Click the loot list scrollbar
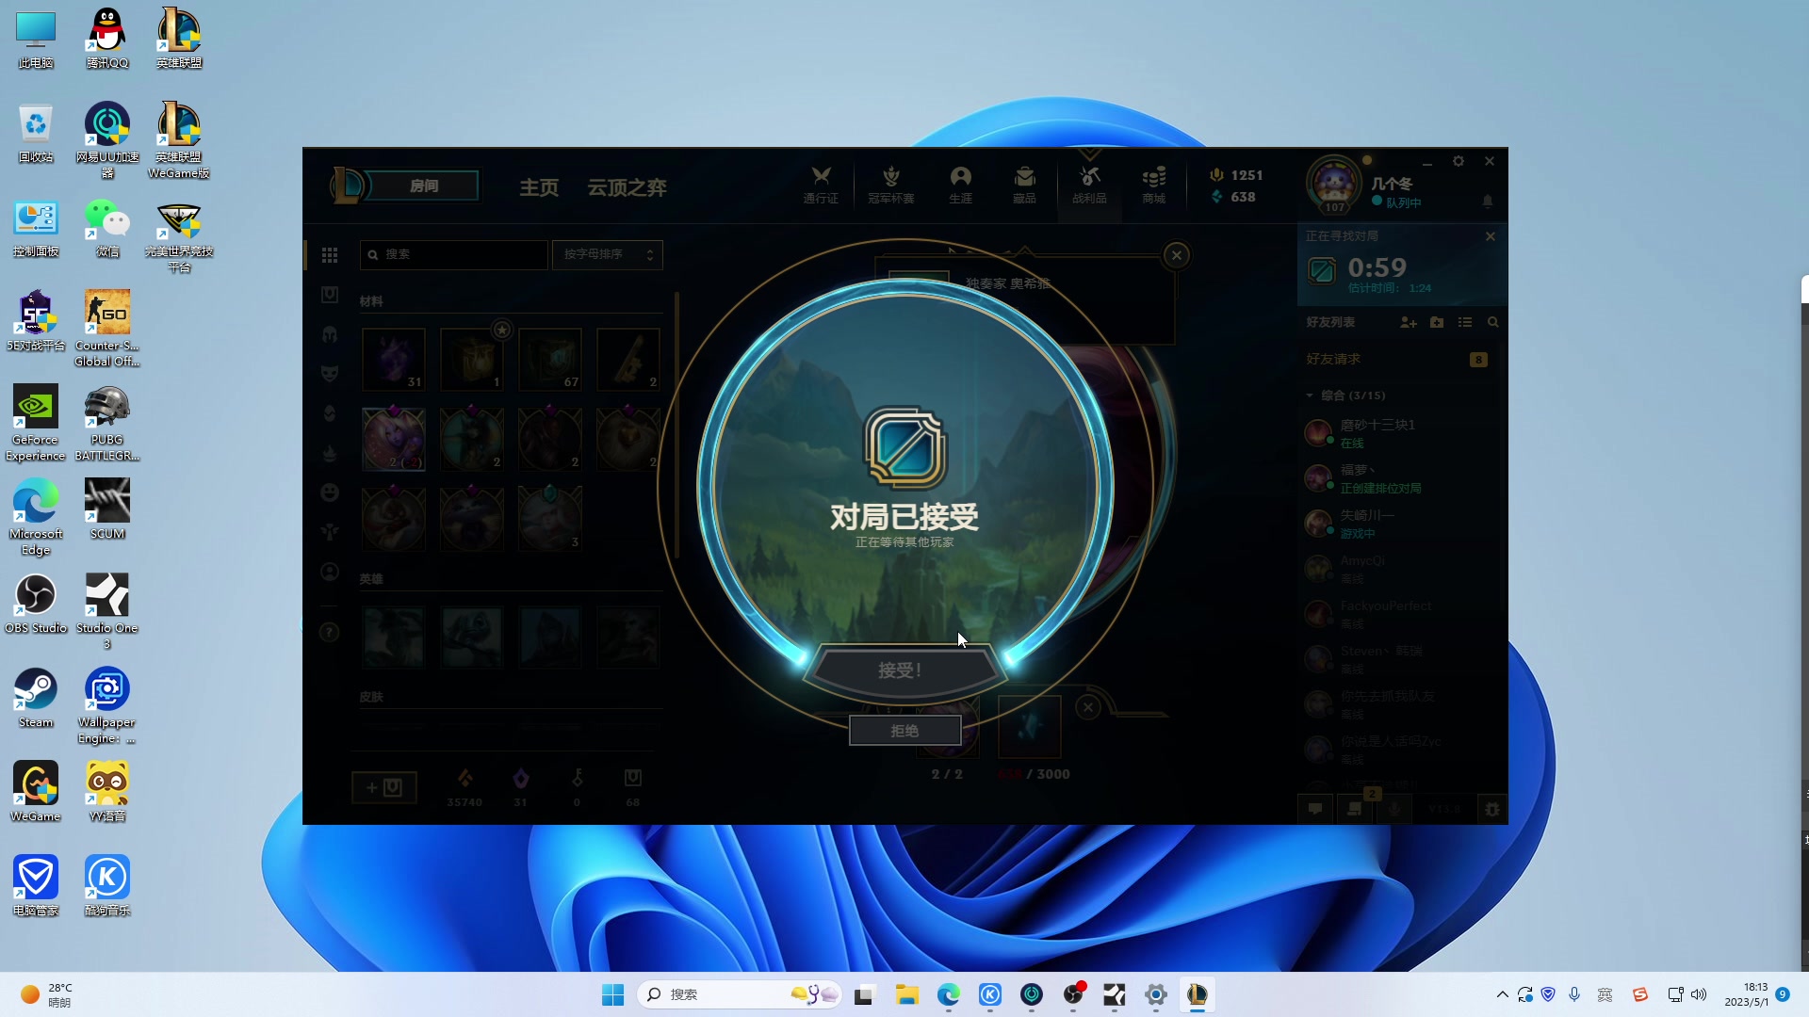Image resolution: width=1809 pixels, height=1017 pixels. coord(676,424)
